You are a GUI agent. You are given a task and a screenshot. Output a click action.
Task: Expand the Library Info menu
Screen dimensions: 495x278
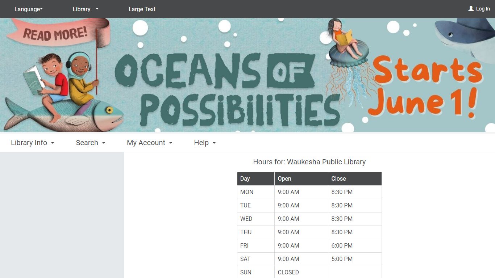(x=33, y=143)
